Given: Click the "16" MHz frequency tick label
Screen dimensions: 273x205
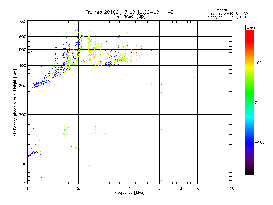Looking at the screenshot, I should (x=232, y=188).
